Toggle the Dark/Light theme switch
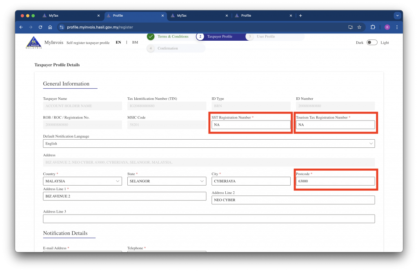The image size is (418, 272). 371,42
